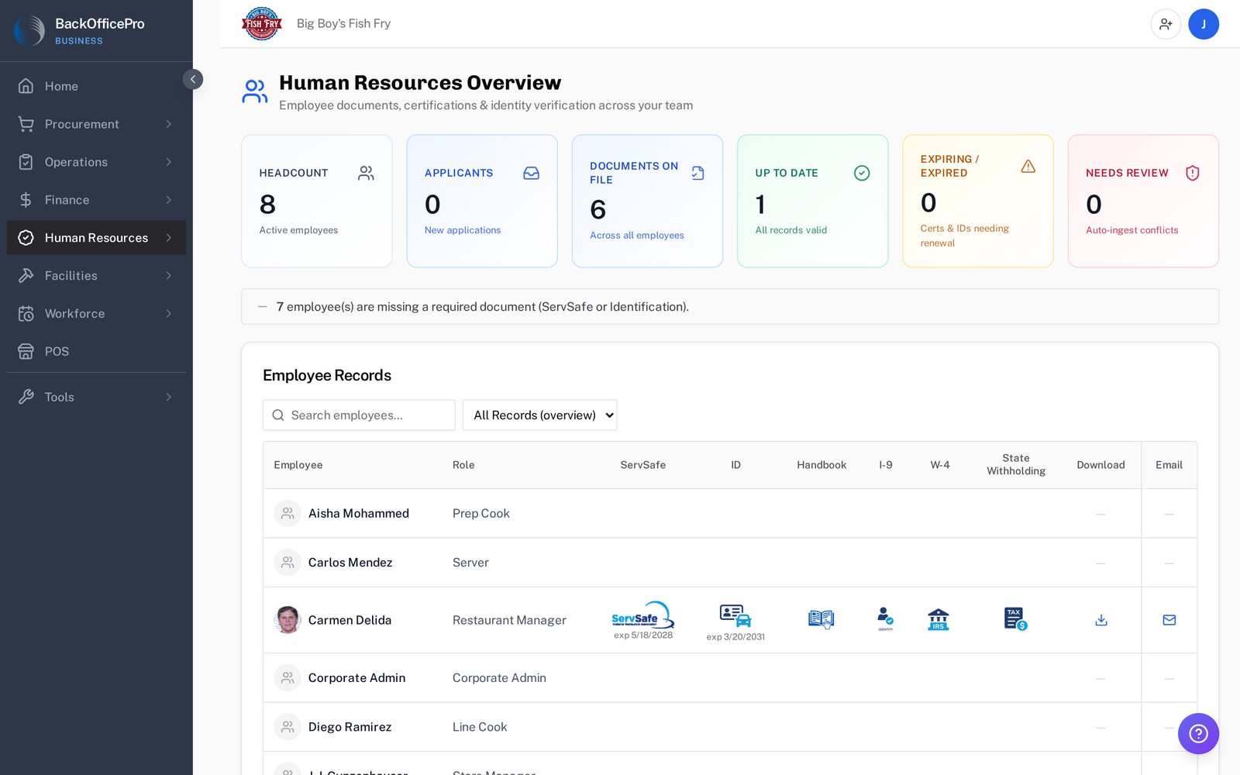Collapse the sidebar with the arrow button

coord(193,79)
